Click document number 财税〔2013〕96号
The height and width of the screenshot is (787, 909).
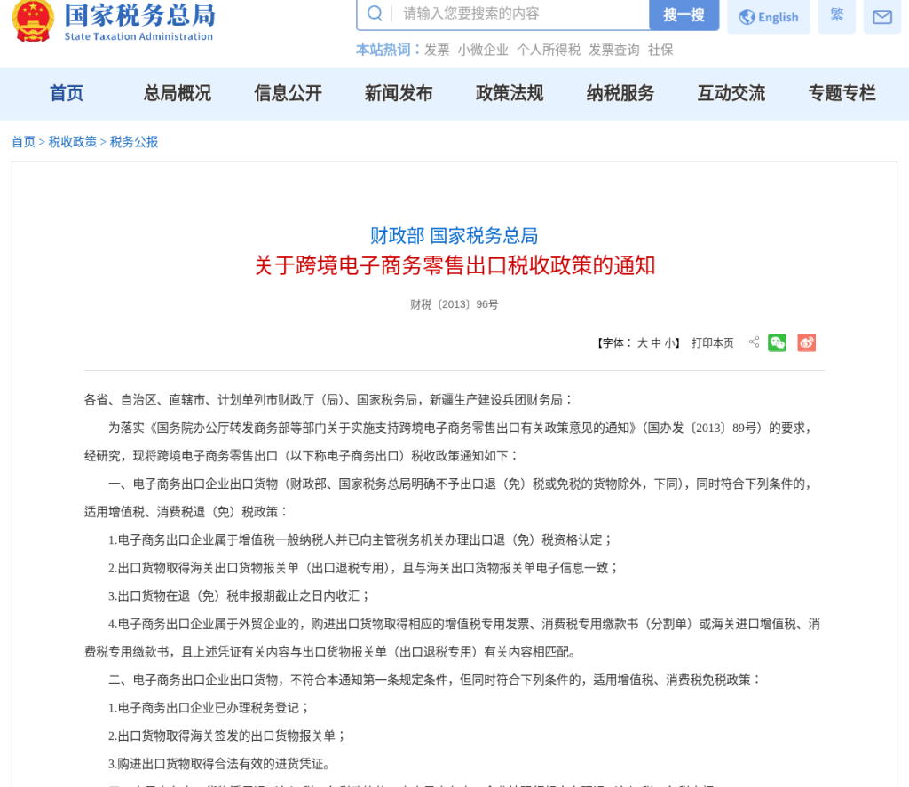[454, 305]
